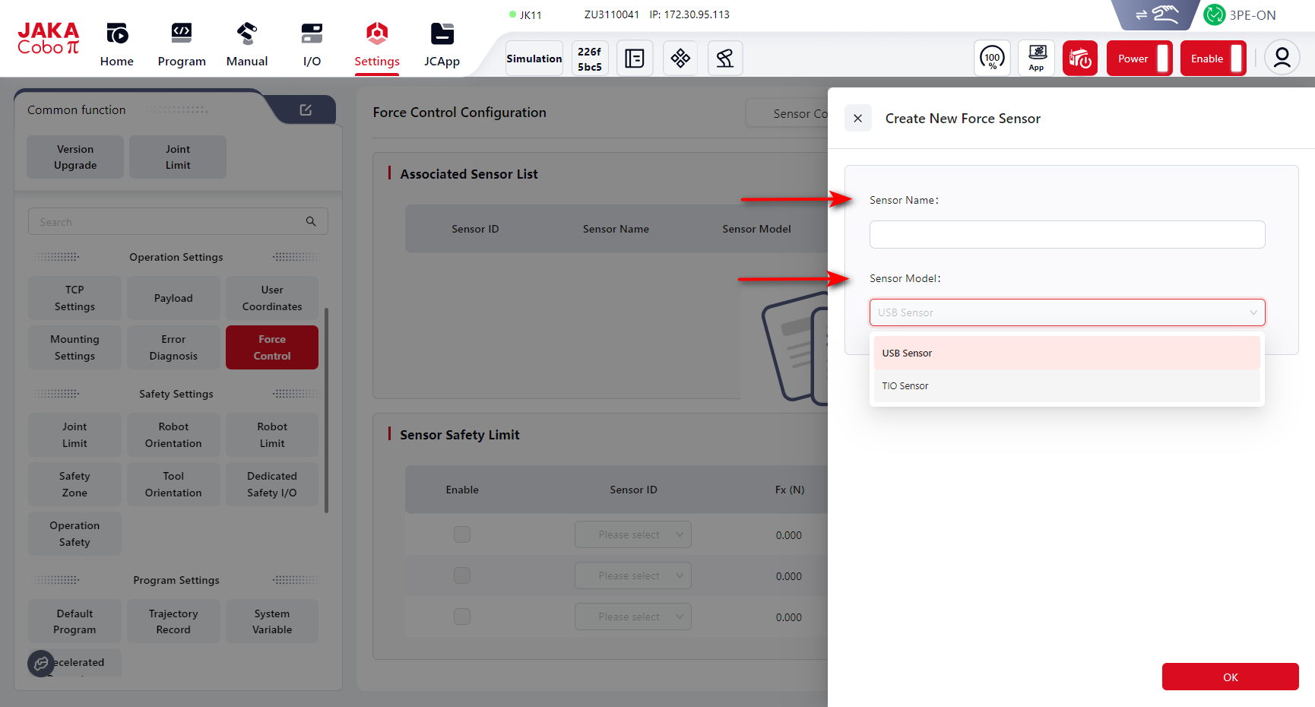Open Payload settings
1315x707 pixels.
[173, 298]
